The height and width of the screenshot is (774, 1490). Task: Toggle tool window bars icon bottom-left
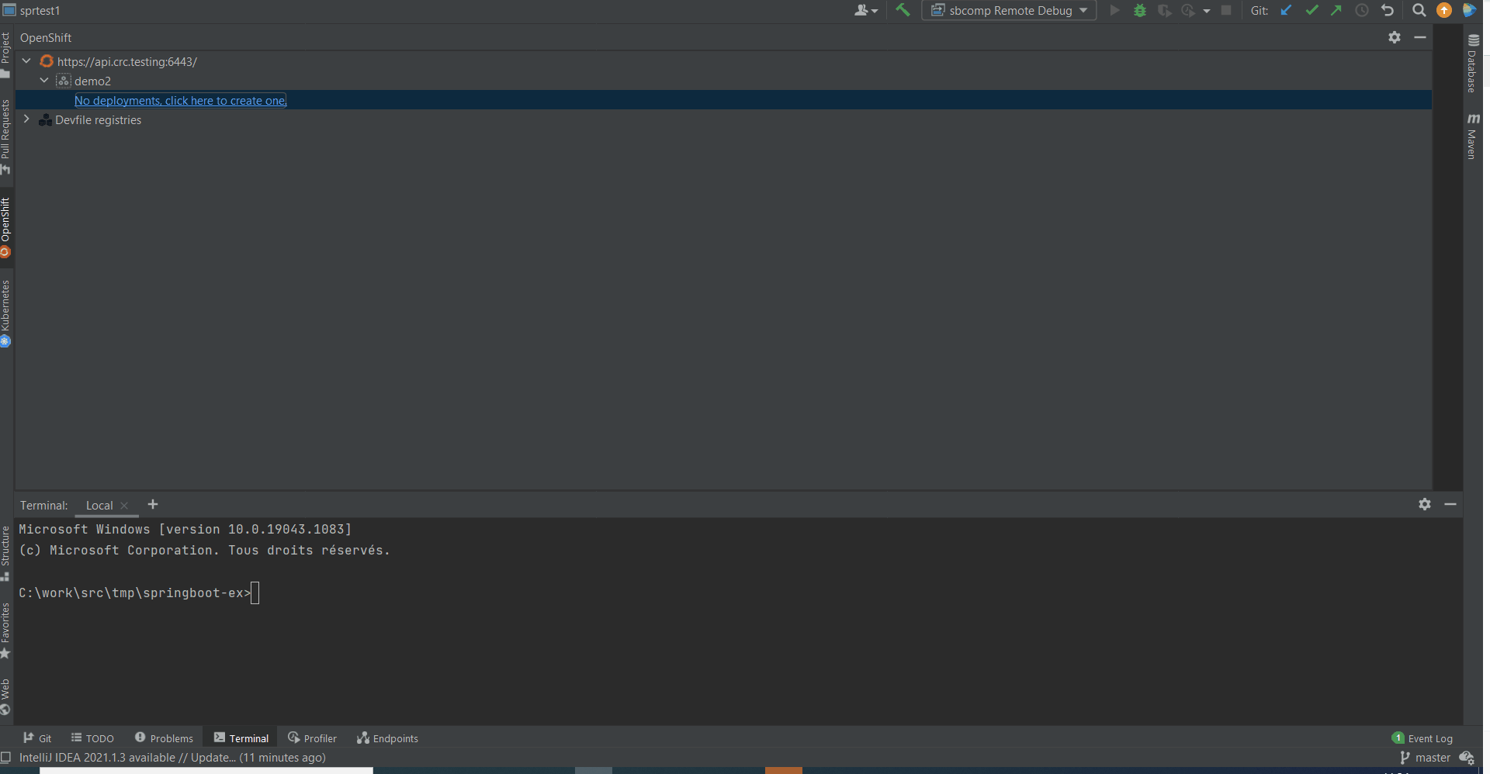coord(6,758)
